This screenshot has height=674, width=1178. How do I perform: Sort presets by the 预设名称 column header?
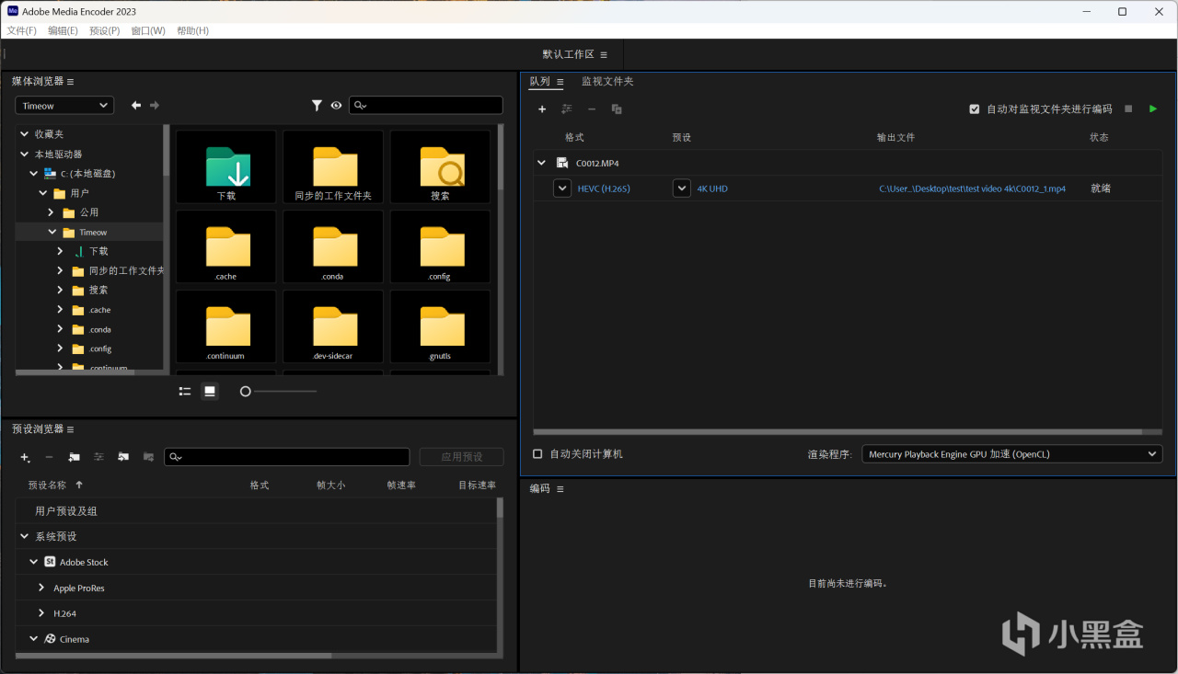pos(47,485)
